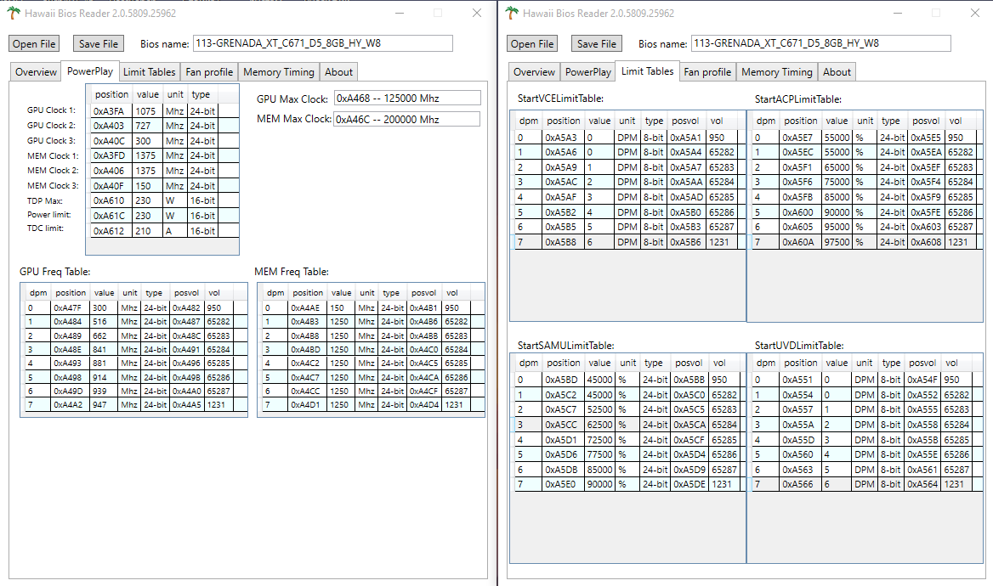
Task: Close the left Hawaii Bios Reader window
Action: (x=477, y=13)
